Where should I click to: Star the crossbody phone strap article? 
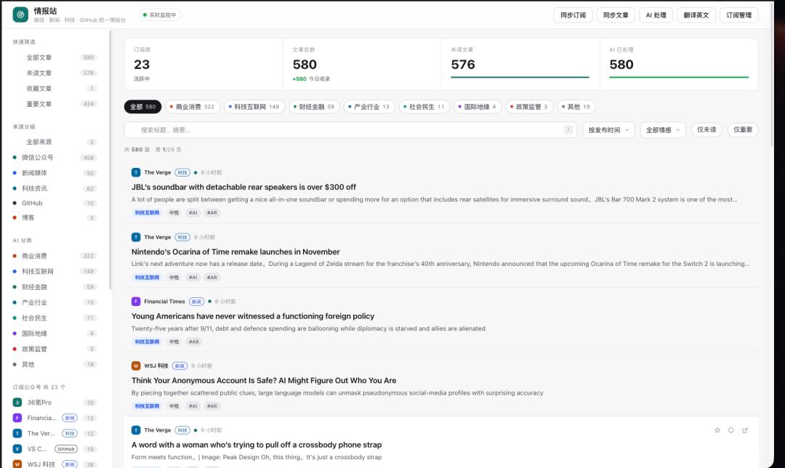coord(717,430)
